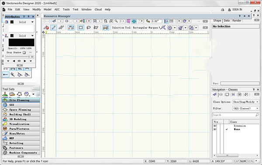This screenshot has height=165, width=262.
Task: Toggle the CAP indicator in status bar
Action: 236,161
